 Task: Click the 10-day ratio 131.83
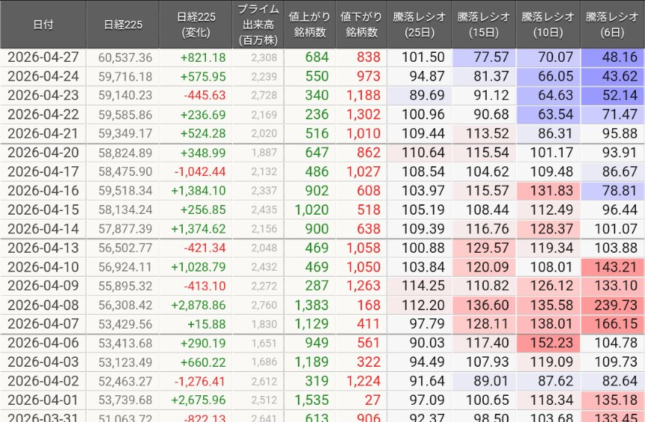pos(552,191)
